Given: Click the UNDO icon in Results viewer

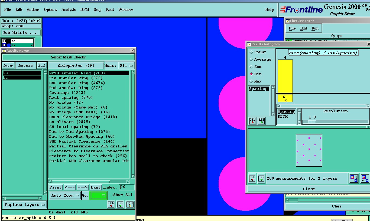Looking at the screenshot, I should 130,204.
